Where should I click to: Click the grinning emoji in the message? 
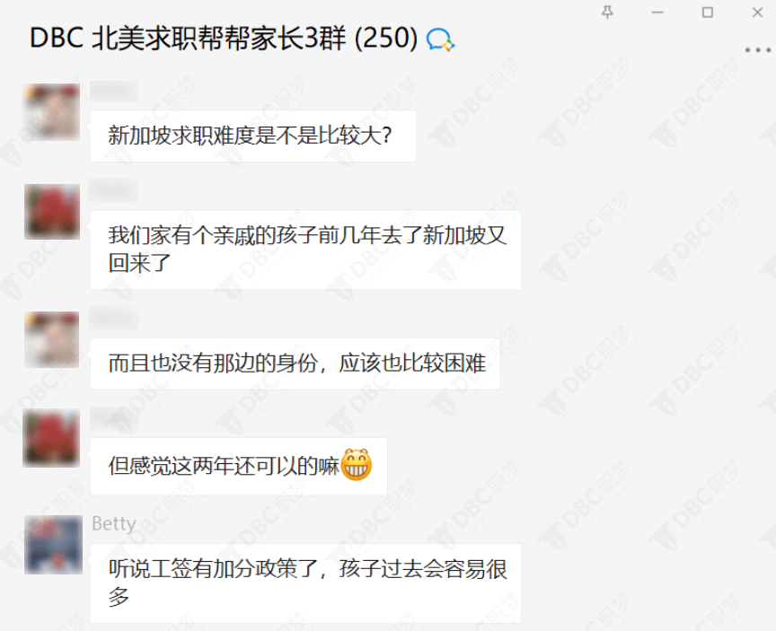pyautogui.click(x=357, y=465)
